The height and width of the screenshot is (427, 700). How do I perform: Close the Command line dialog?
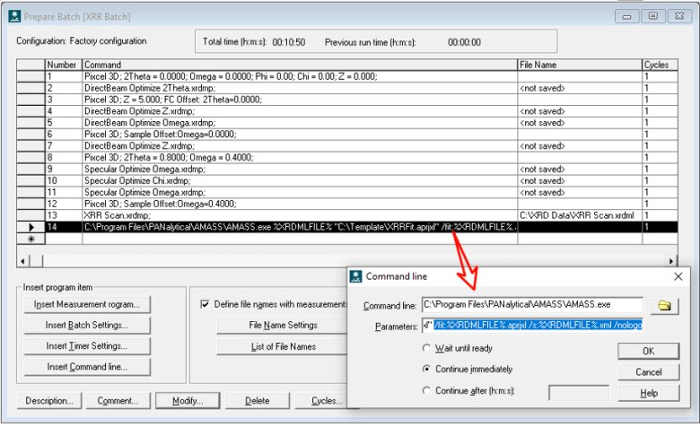[x=678, y=277]
